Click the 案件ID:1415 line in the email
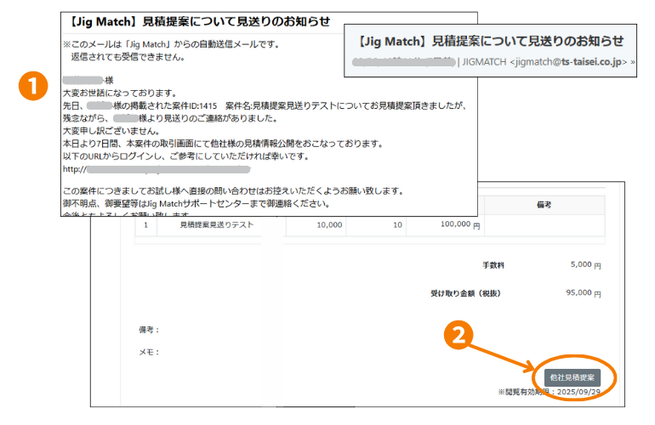 (x=265, y=105)
